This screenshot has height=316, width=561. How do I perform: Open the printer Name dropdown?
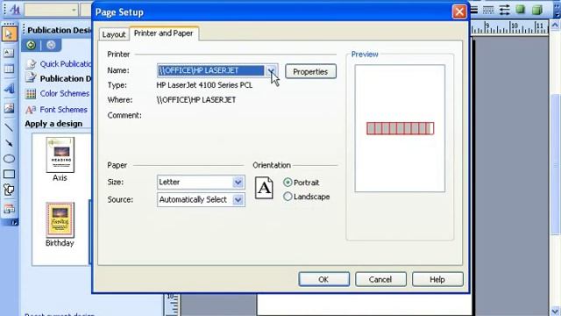tap(272, 70)
